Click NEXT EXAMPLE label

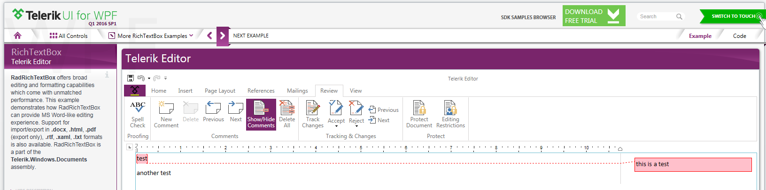(251, 36)
